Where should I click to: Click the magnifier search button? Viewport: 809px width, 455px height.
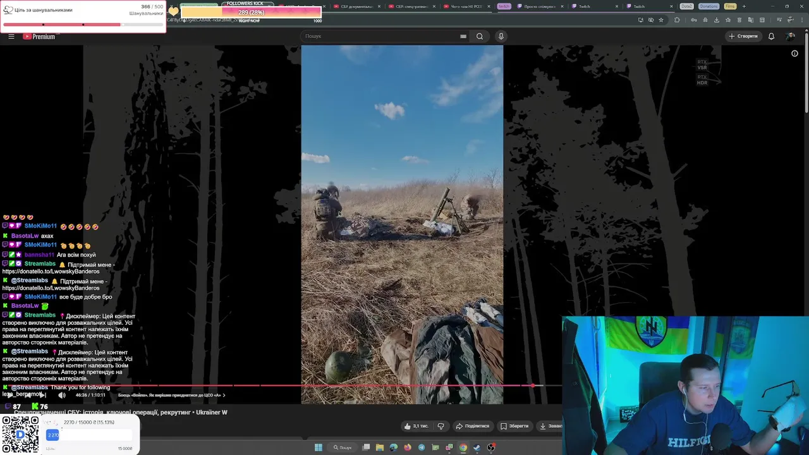[480, 36]
